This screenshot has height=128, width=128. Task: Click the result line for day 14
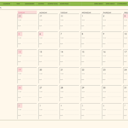(x=72, y=61)
